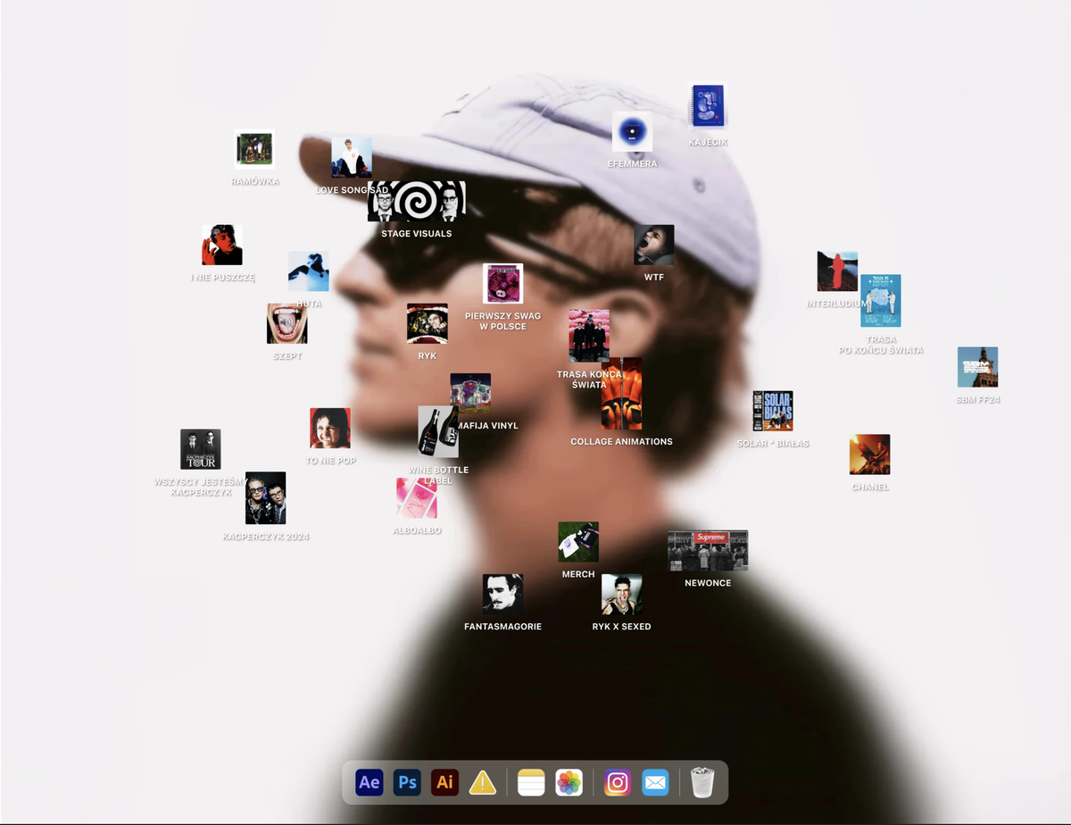
Task: Open Illustrator in the dock
Action: (x=444, y=782)
